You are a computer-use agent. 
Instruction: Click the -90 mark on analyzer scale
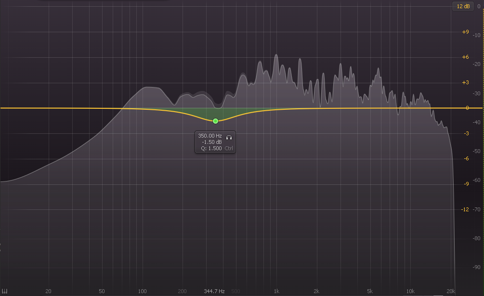click(x=476, y=268)
